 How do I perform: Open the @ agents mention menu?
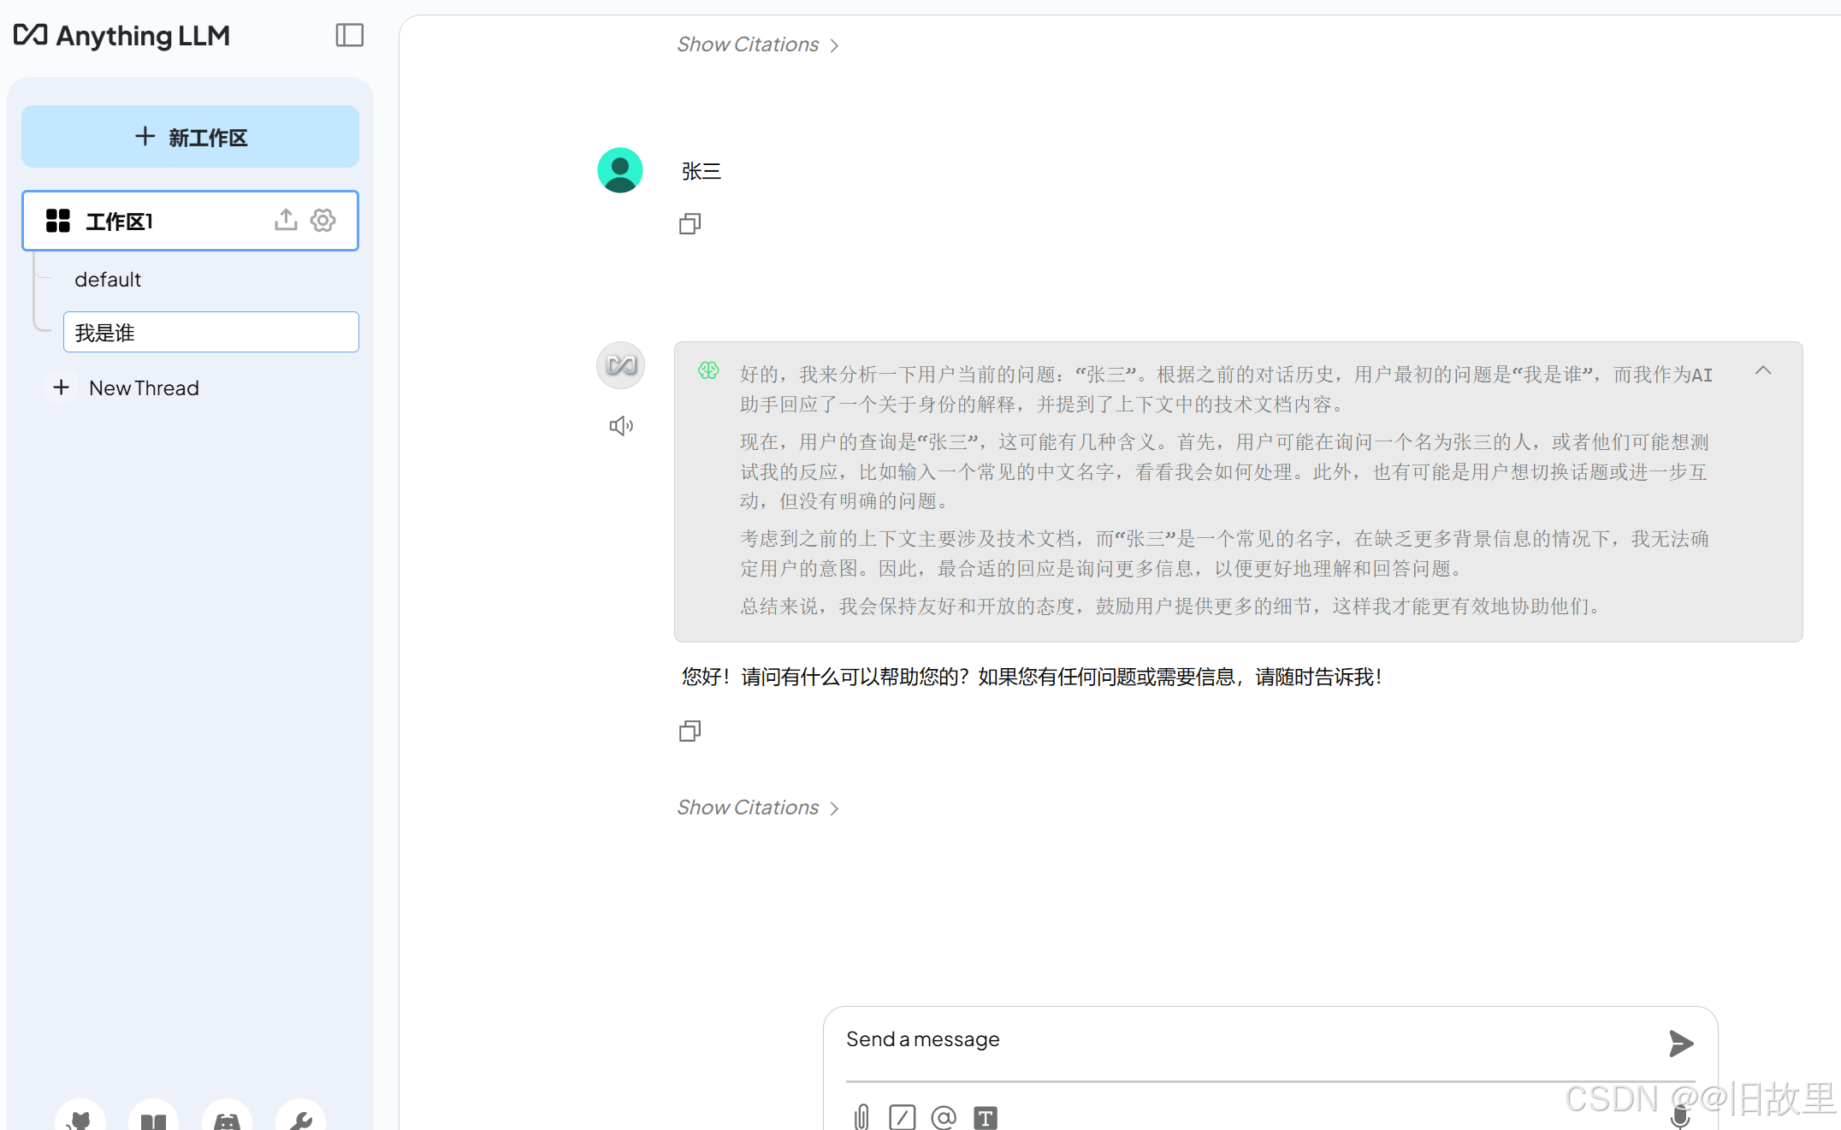point(943,1116)
